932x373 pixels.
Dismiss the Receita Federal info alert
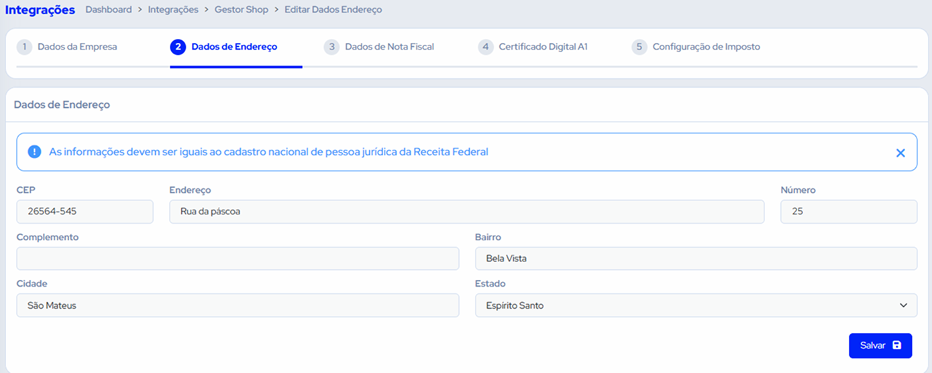pyautogui.click(x=900, y=153)
